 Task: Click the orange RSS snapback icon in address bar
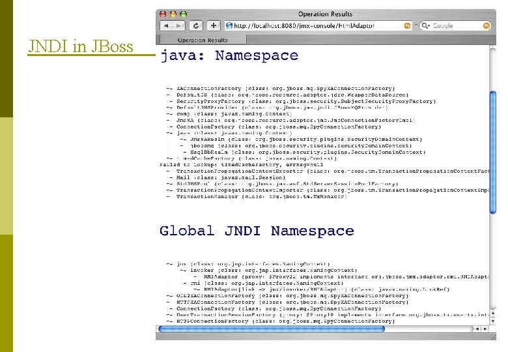point(407,25)
